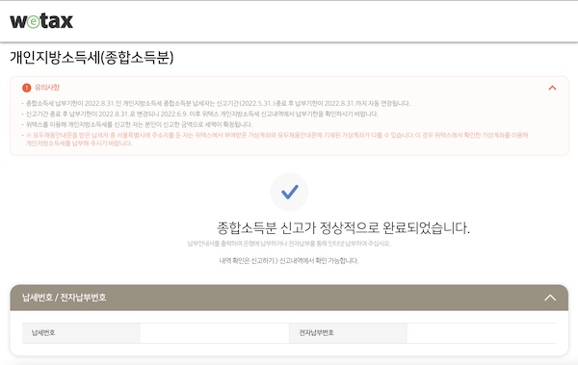Click the 종합소득분 신고가 정상적으로 완료되었습니다 message
This screenshot has height=365, width=578.
click(x=343, y=228)
